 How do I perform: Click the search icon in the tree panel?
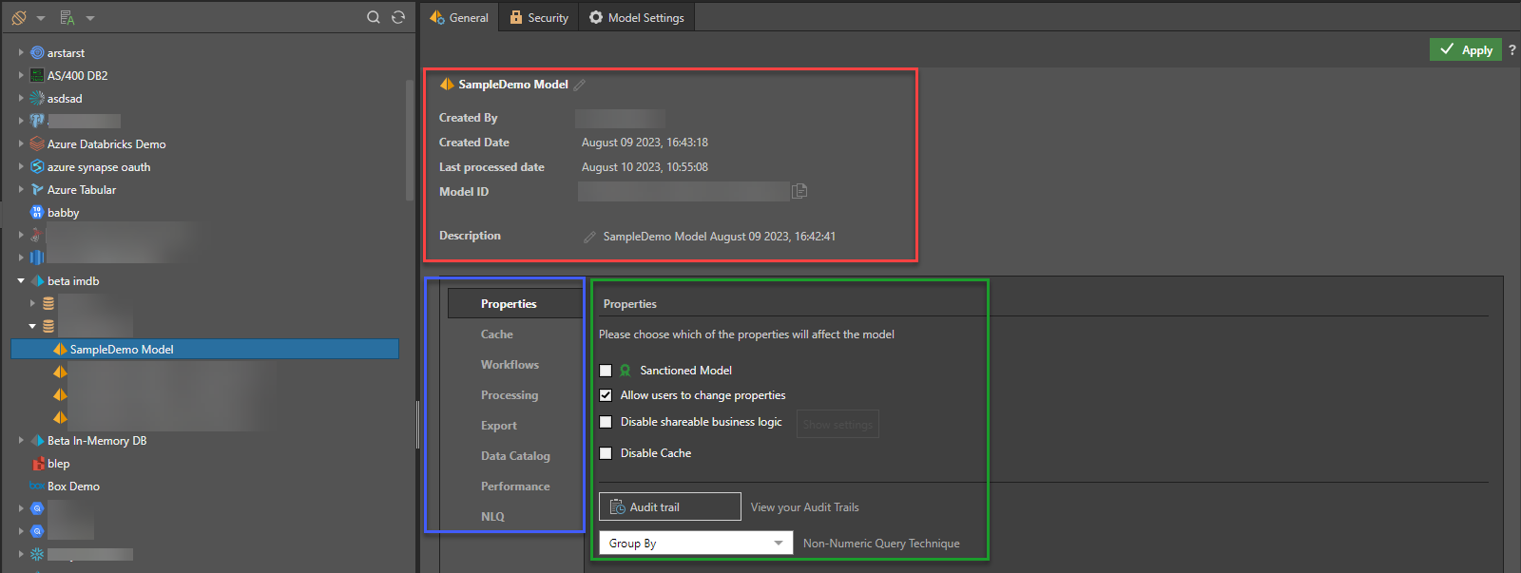(374, 17)
